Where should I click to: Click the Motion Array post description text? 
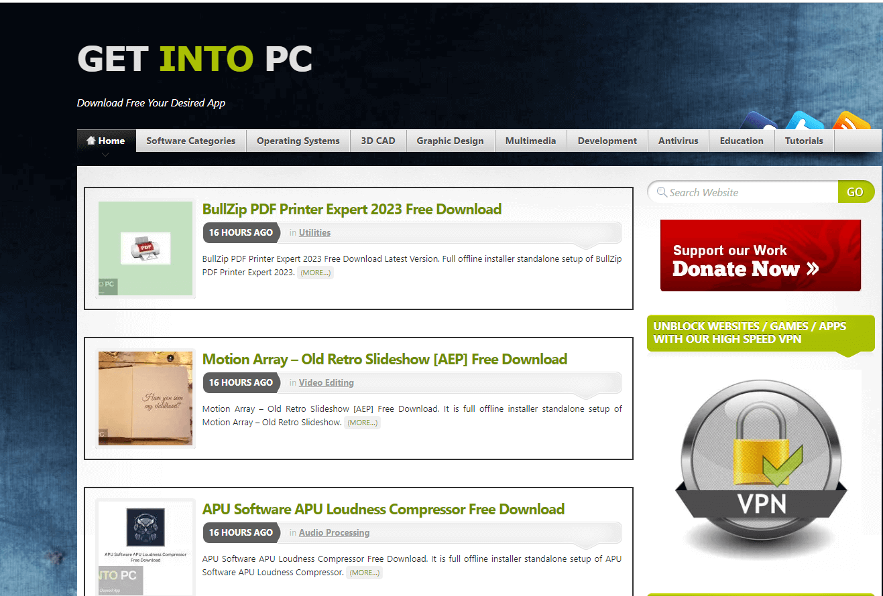(412, 416)
